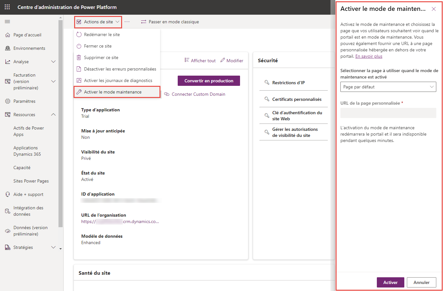Select Redémarrer le site menu entry
This screenshot has width=443, height=291.
click(x=117, y=34)
